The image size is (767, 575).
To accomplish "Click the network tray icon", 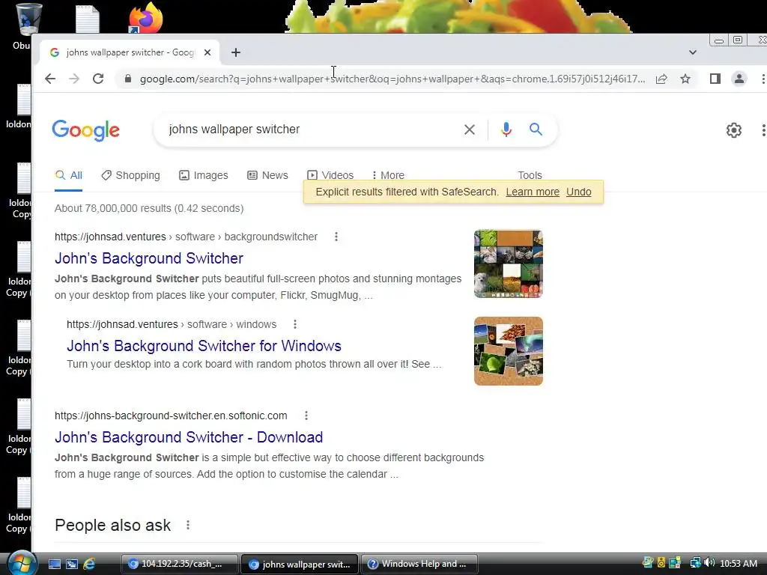I will tap(695, 563).
